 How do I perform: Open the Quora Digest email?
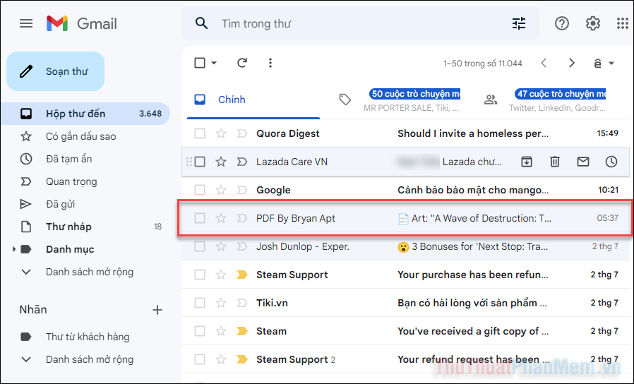[x=405, y=133]
